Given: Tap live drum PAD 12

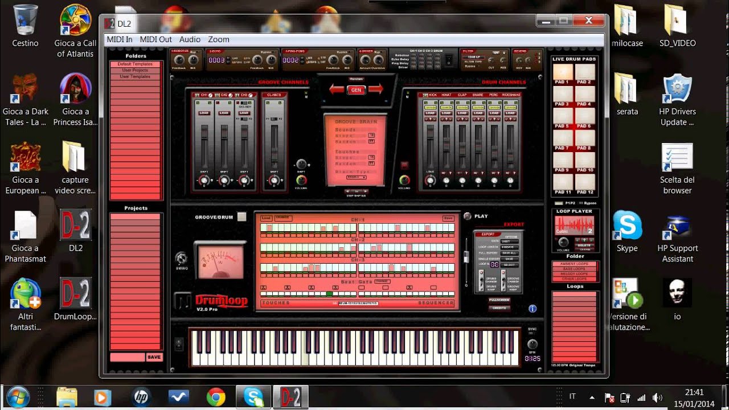Looking at the screenshot, I should [x=584, y=182].
